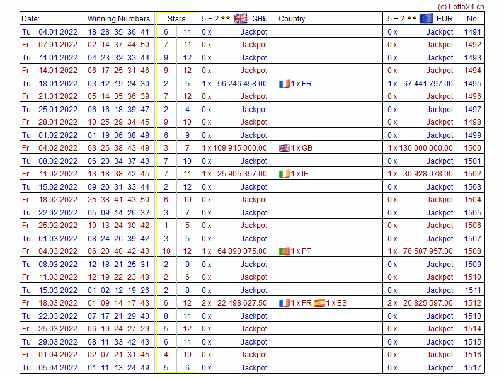Click the Winning Numbers column header
Screen dimensions: 504x378
point(118,19)
